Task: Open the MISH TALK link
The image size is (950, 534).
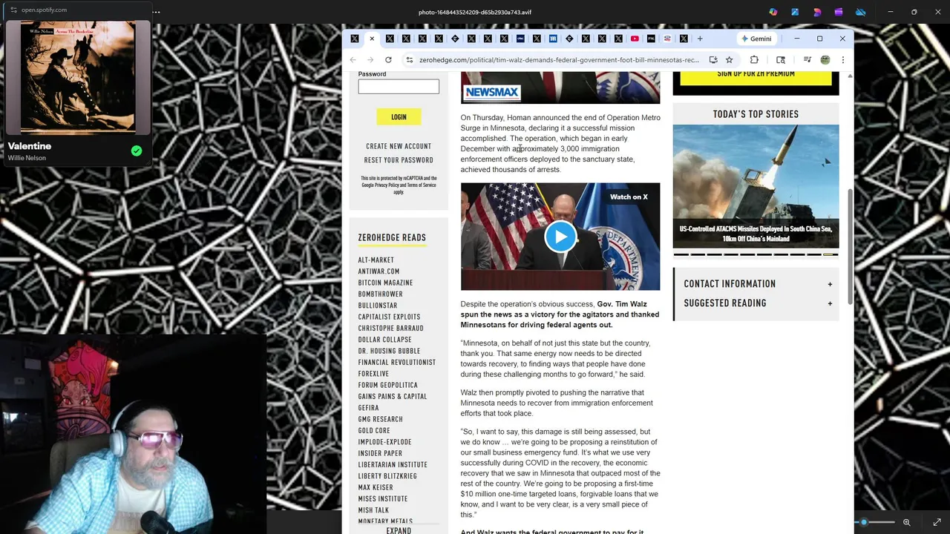Action: point(373,510)
